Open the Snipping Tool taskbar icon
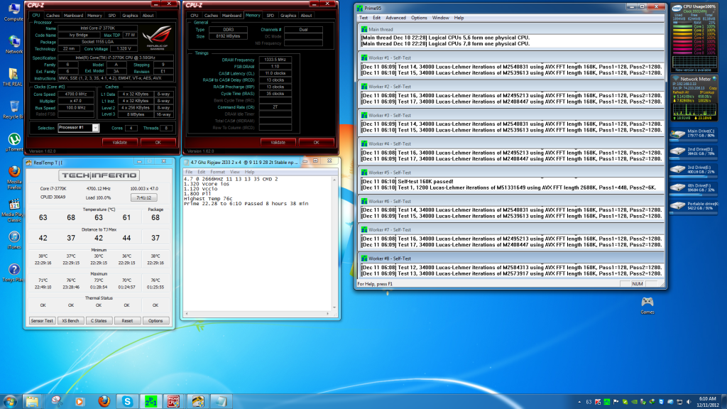This screenshot has width=727, height=409. coord(57,402)
